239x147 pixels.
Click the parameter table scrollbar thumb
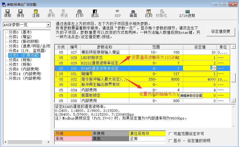[233, 78]
